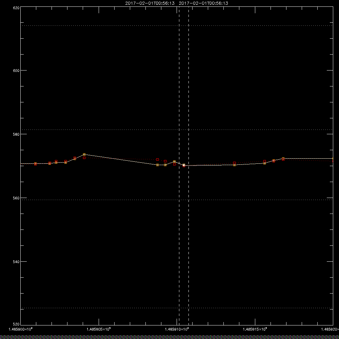
Task: Pick the white star marker between dashed lines
Action: click(184, 165)
